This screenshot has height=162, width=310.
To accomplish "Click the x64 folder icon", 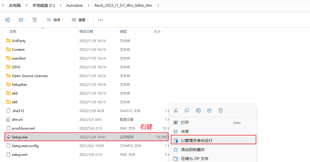I will pyautogui.click(x=8, y=93).
